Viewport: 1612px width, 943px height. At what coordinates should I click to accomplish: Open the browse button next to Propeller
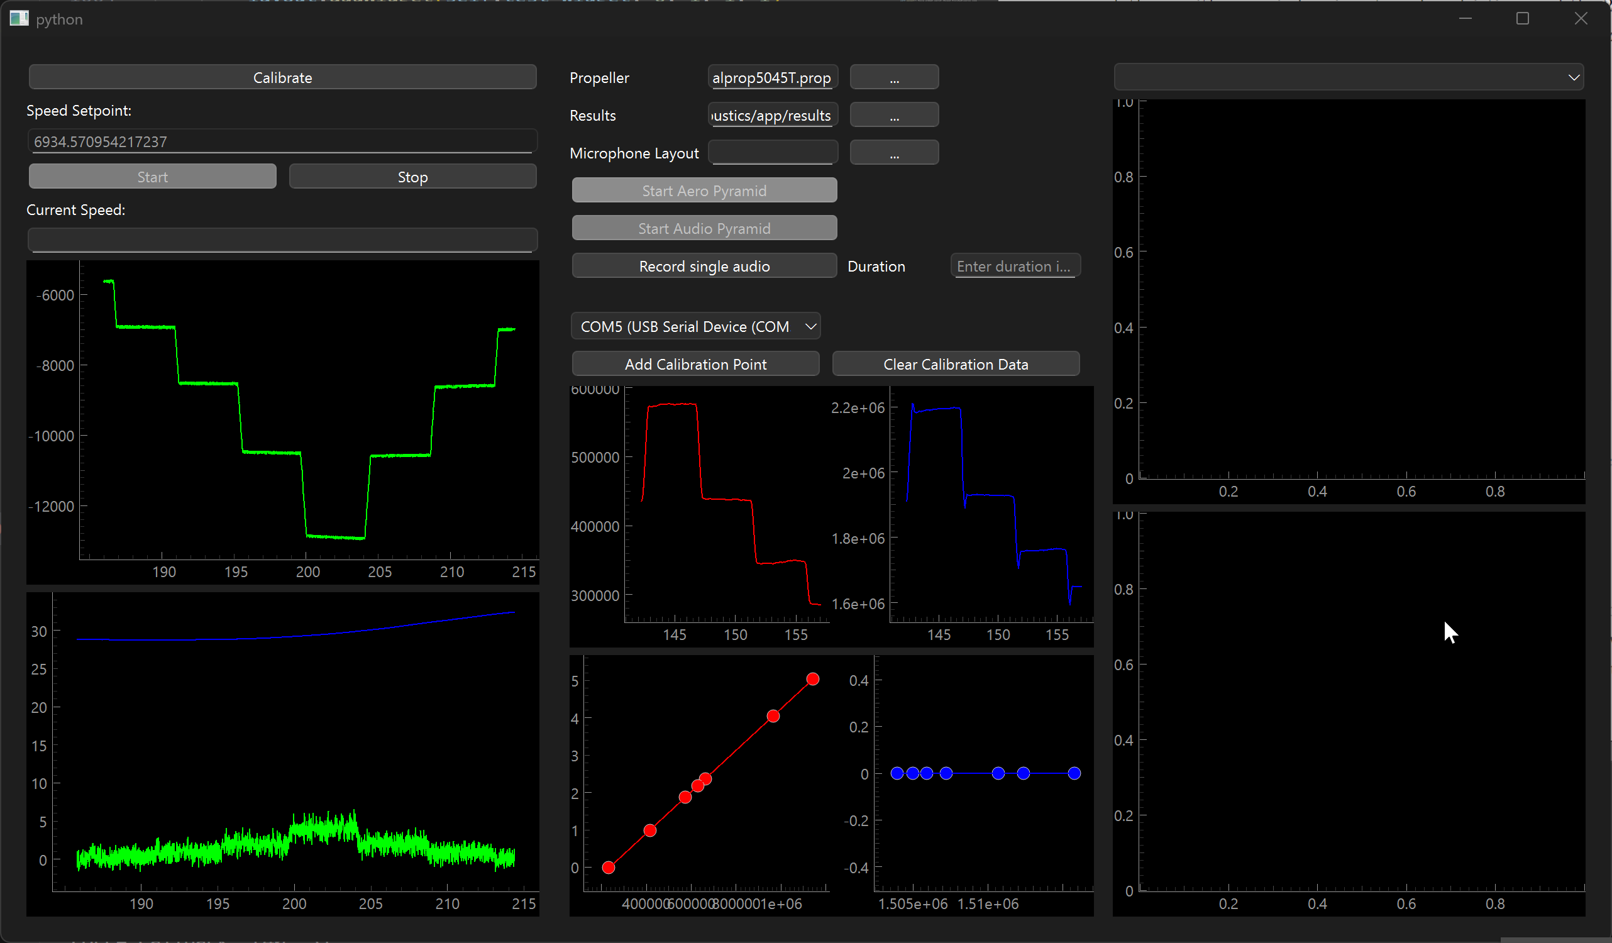pyautogui.click(x=893, y=77)
